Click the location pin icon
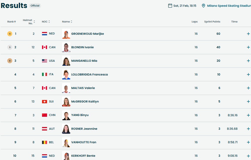Image resolution: width=251 pixels, height=160 pixels. (x=203, y=5)
